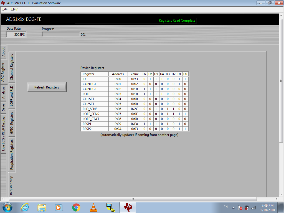284x213 pixels.
Task: Launch Google Chrome from taskbar
Action: click(76, 207)
